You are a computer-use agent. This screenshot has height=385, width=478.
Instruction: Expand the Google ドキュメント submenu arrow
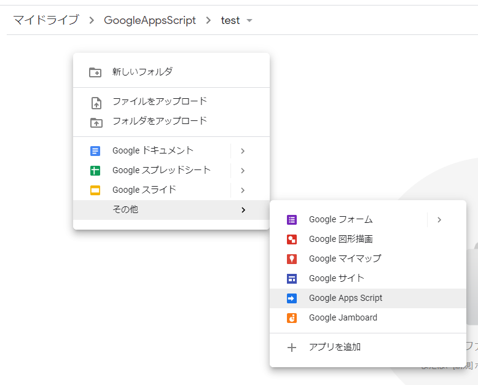pos(243,151)
